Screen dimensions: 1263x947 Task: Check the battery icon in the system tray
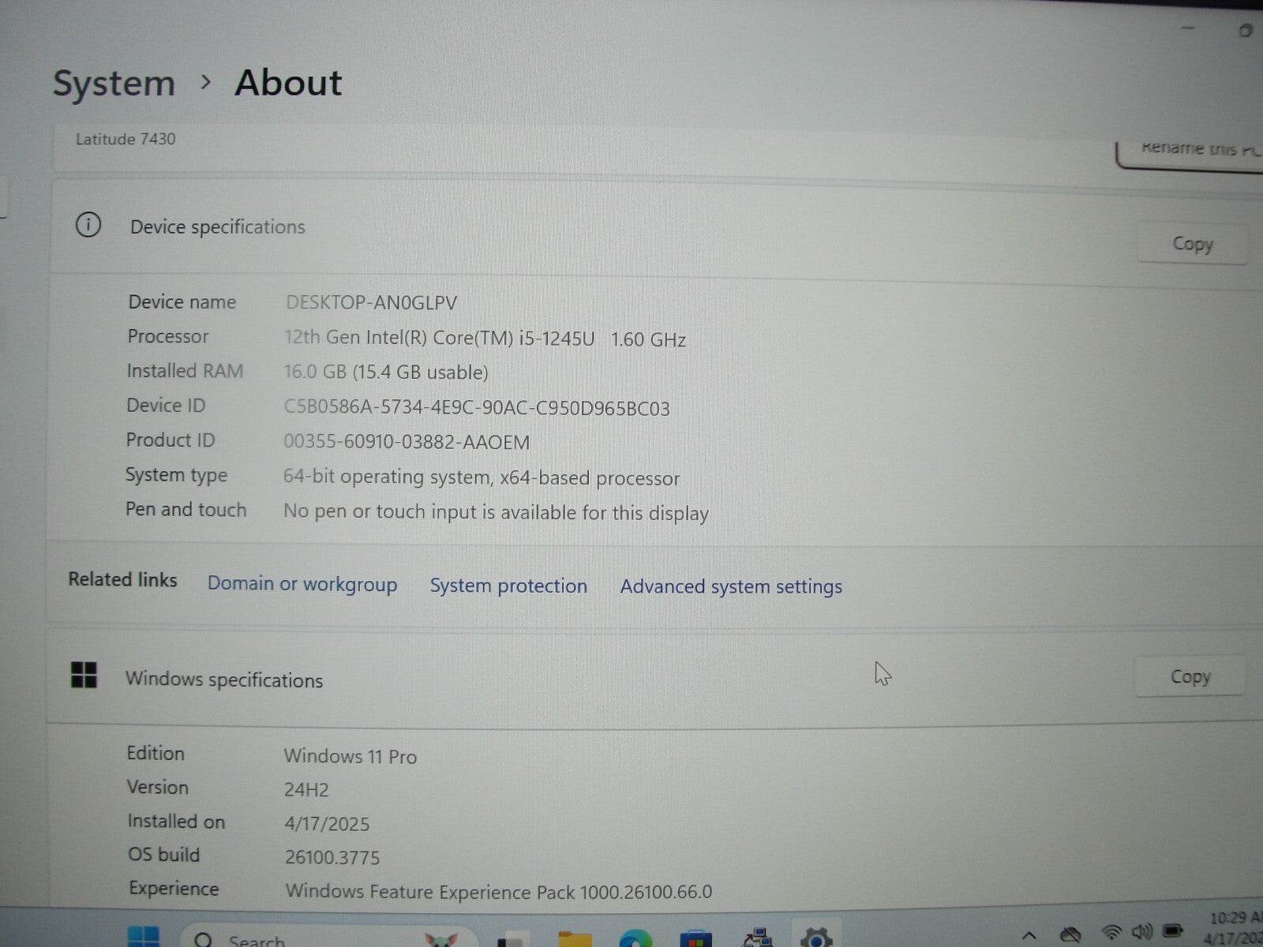coord(1173,933)
